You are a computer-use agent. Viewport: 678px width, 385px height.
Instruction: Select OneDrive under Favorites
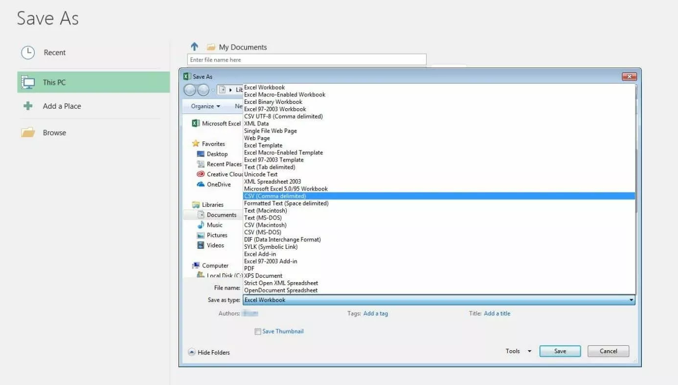[x=218, y=184]
